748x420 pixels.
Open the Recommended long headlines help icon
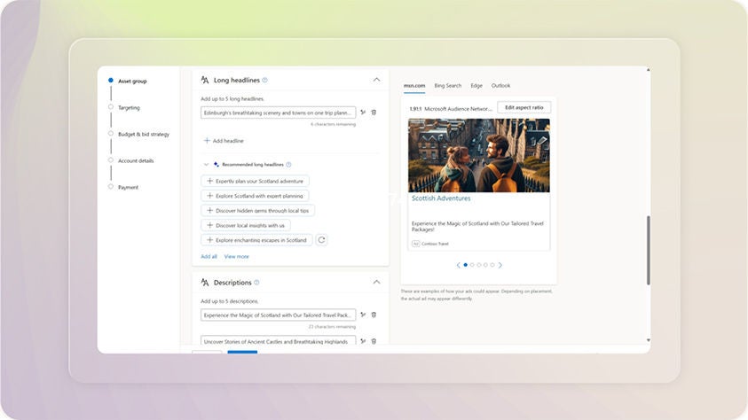coord(288,164)
